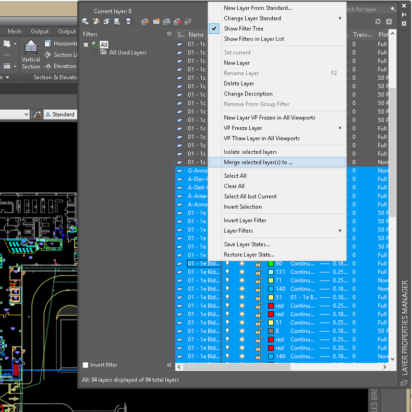Select the All Used Layers filter
Viewport: 412px width, 412px height.
pyautogui.click(x=128, y=53)
